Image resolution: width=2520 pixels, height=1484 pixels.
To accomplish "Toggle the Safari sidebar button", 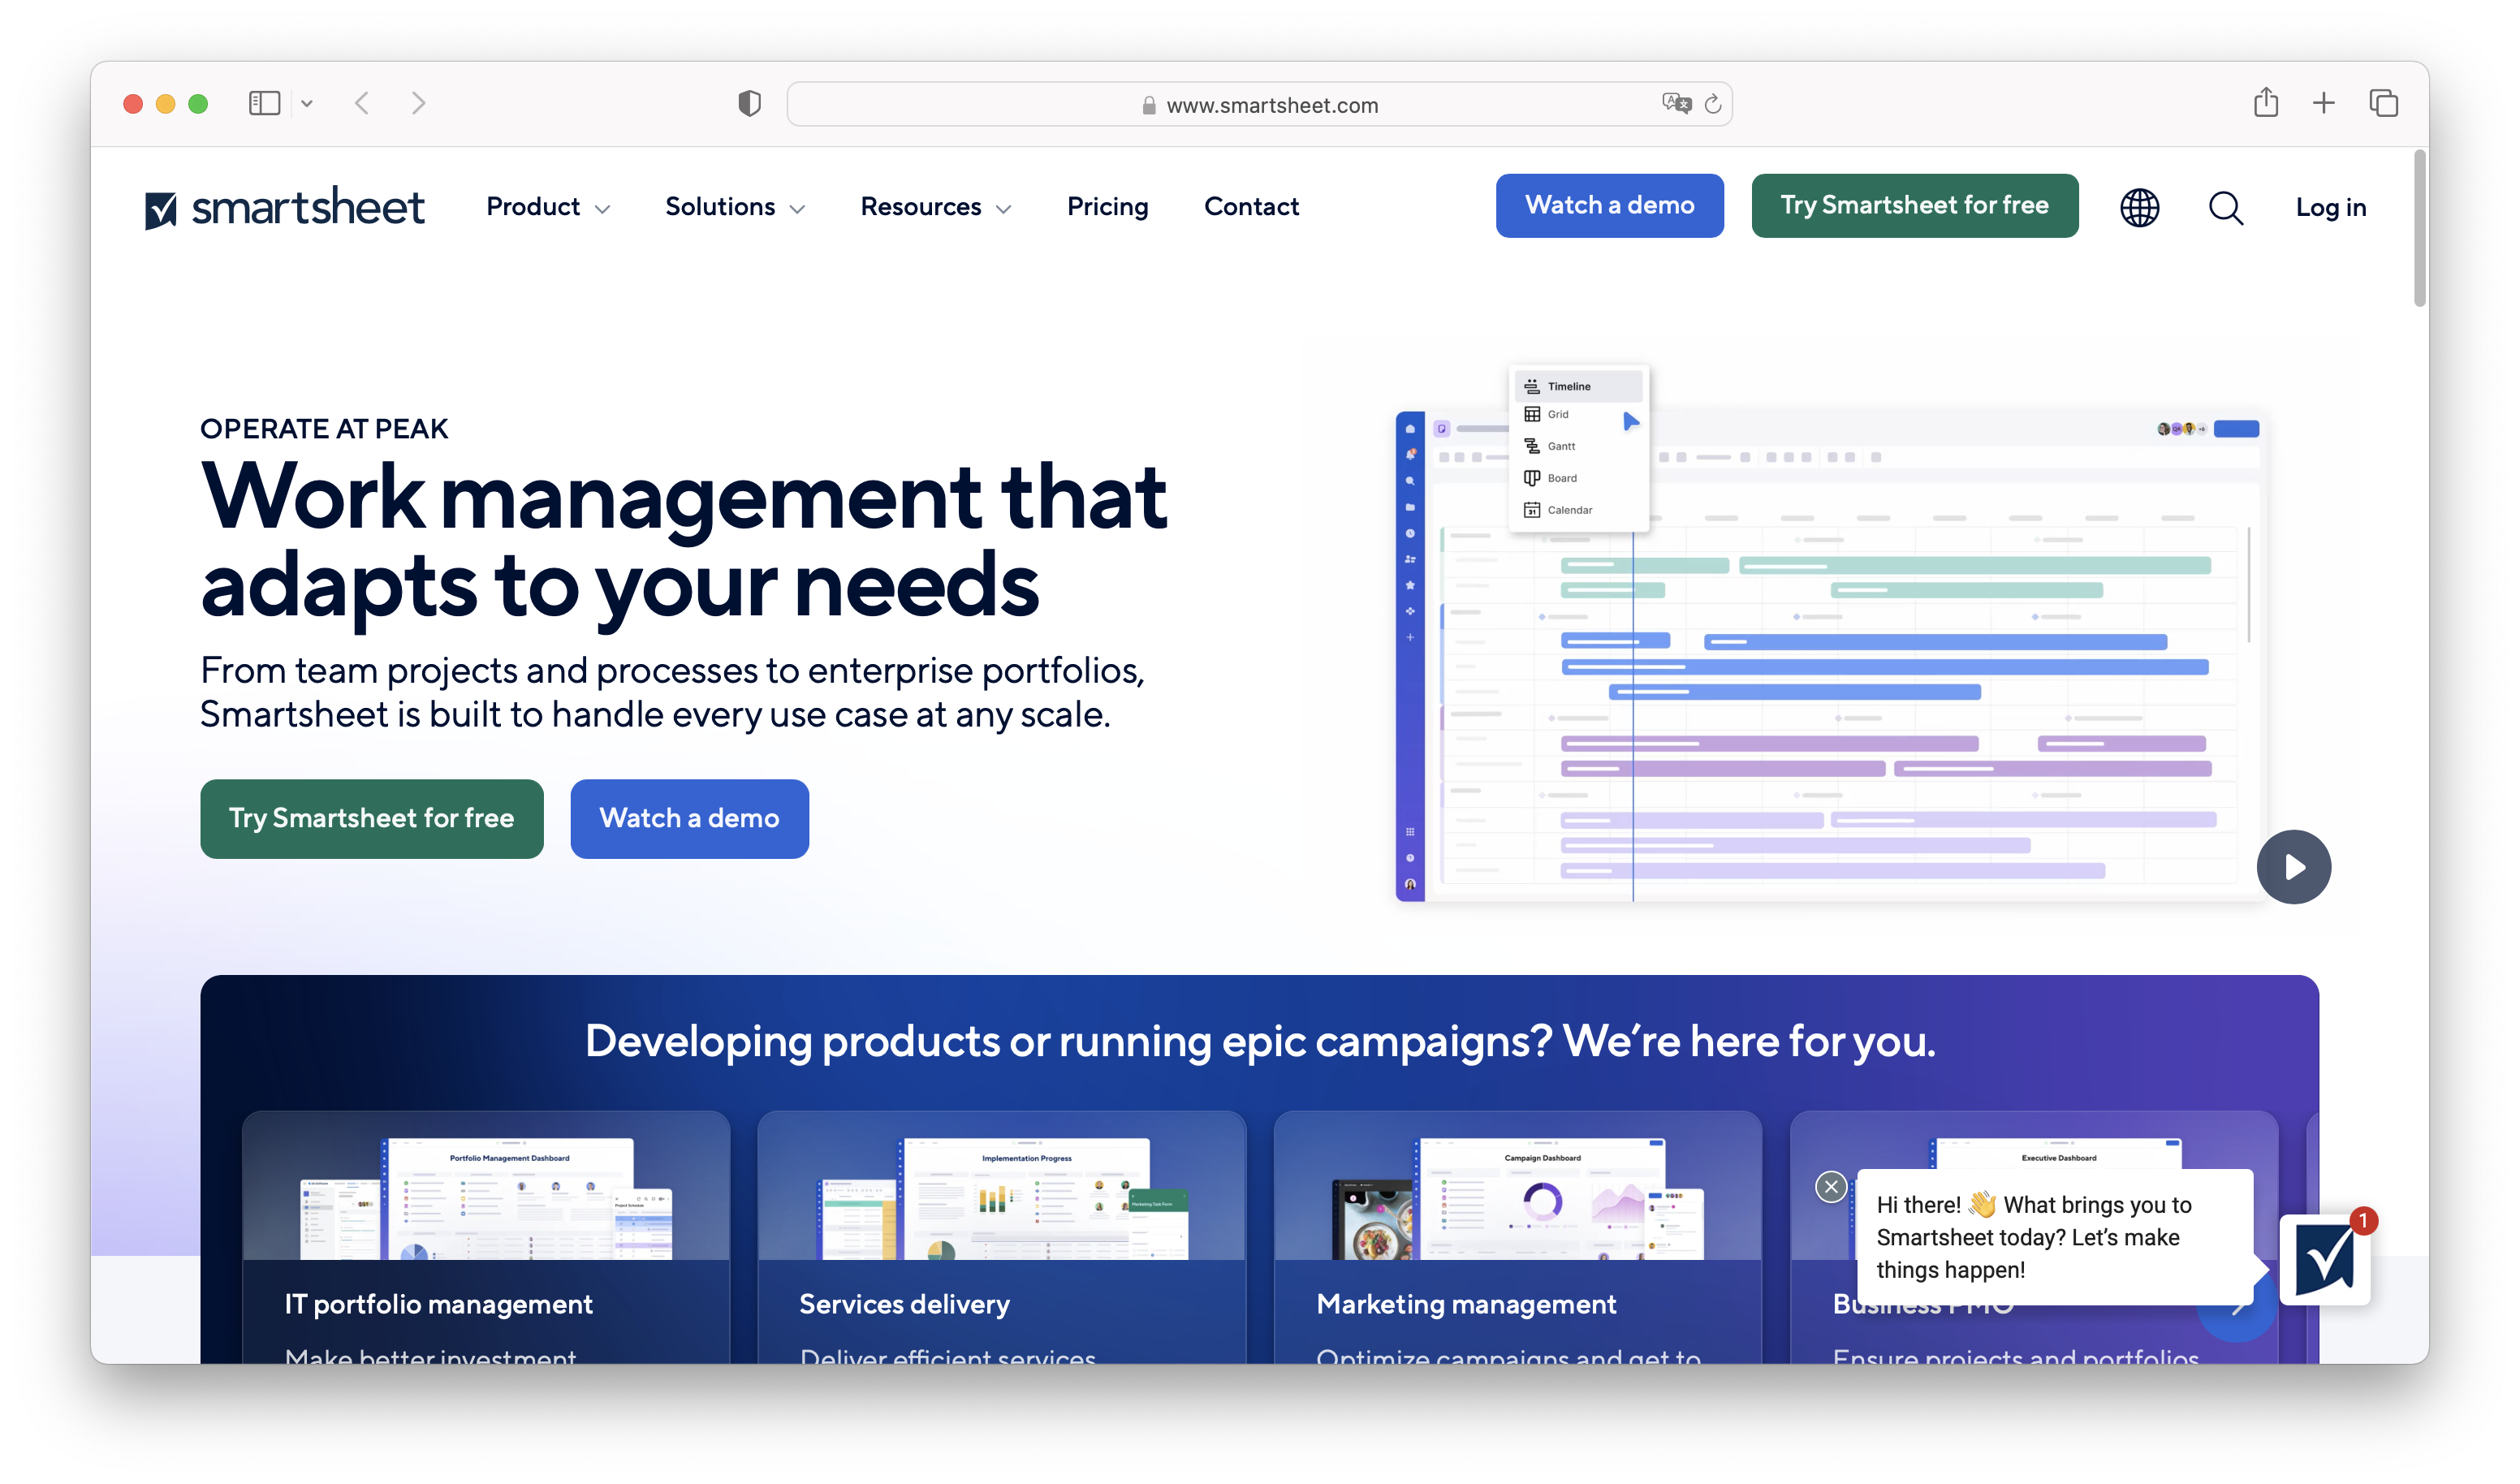I will [x=264, y=103].
